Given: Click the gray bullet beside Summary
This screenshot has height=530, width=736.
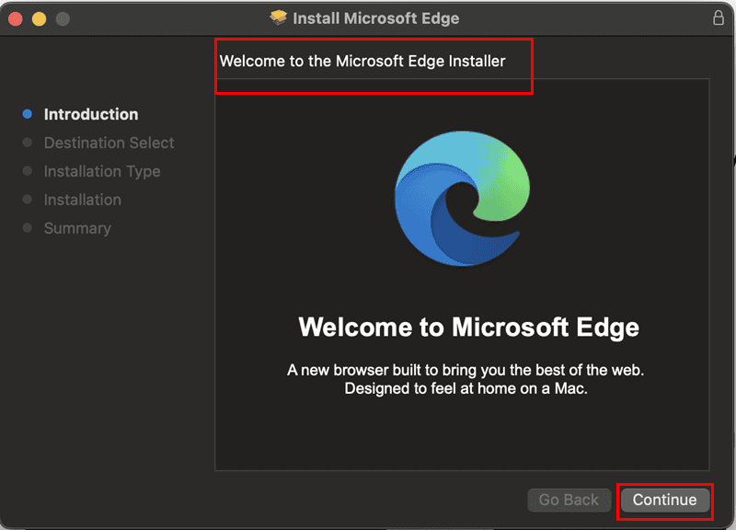Looking at the screenshot, I should point(28,229).
